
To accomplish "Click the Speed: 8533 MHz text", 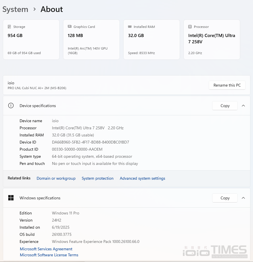I will (x=141, y=53).
